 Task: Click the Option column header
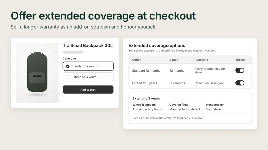tap(137, 60)
